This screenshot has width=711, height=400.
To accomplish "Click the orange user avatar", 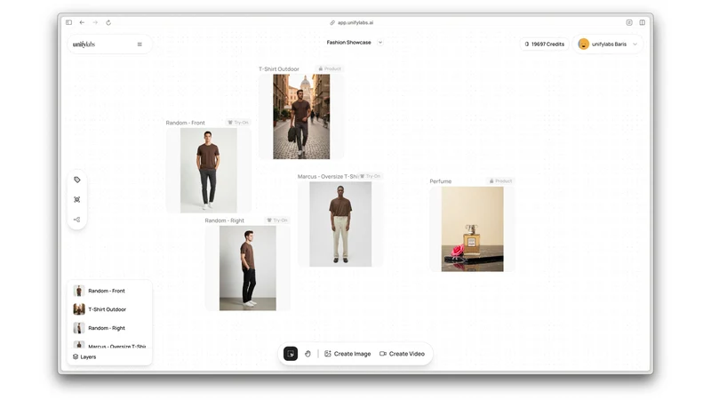I will [584, 44].
